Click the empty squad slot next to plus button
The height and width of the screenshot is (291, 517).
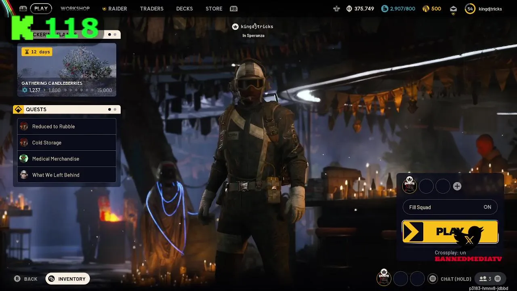pos(443,186)
